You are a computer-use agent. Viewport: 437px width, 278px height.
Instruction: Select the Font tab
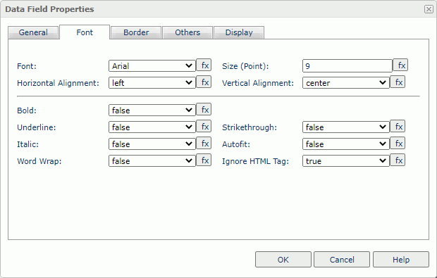pyautogui.click(x=85, y=32)
